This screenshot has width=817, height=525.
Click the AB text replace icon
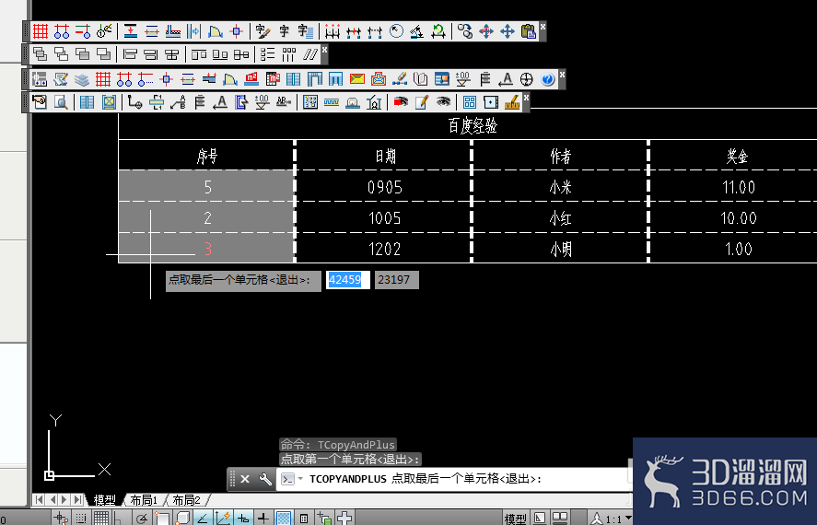click(284, 102)
